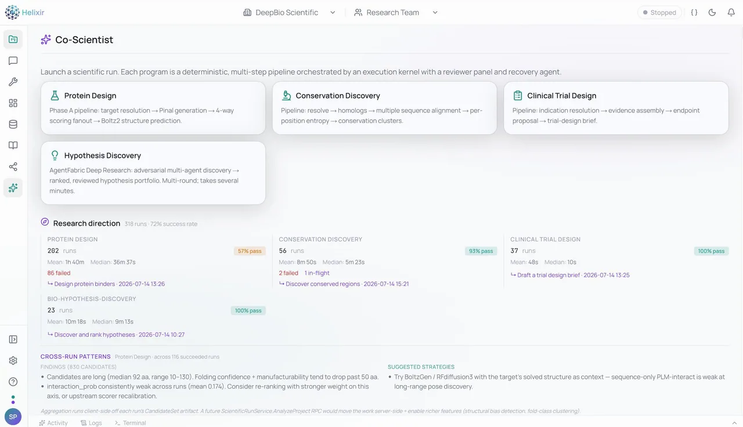Viewport: 743px width, 427px height.
Task: Open the dashboard folder sidebar icon
Action: coord(13,39)
